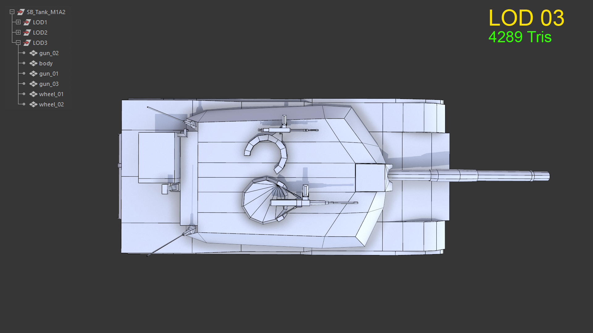Select the gun_03 tree item

(48, 84)
